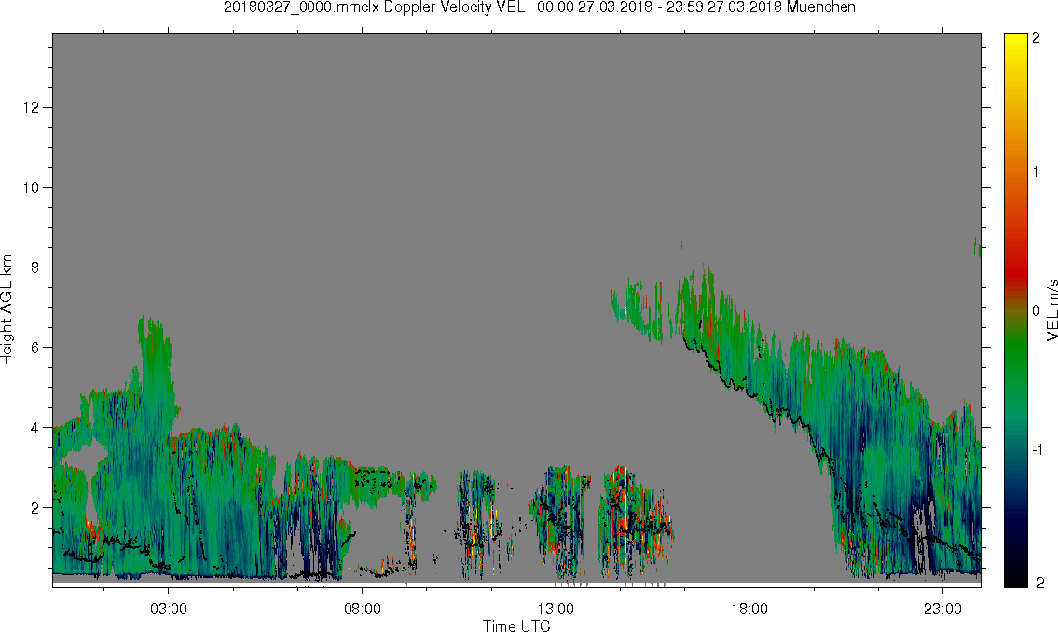The width and height of the screenshot is (1058, 632).
Task: Click the height label '4'
Action: pos(35,428)
